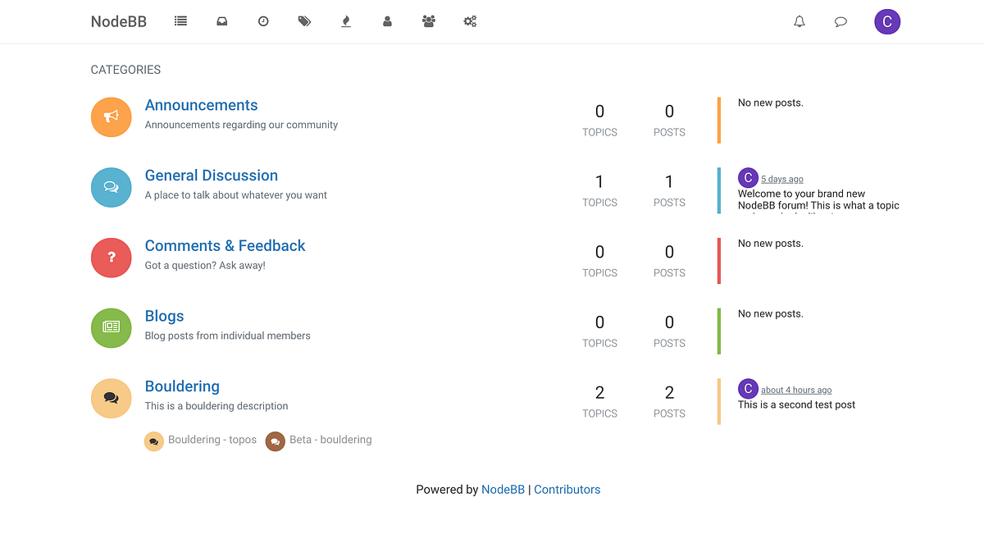The width and height of the screenshot is (984, 557).
Task: Open the General Discussion category
Action: tap(211, 175)
